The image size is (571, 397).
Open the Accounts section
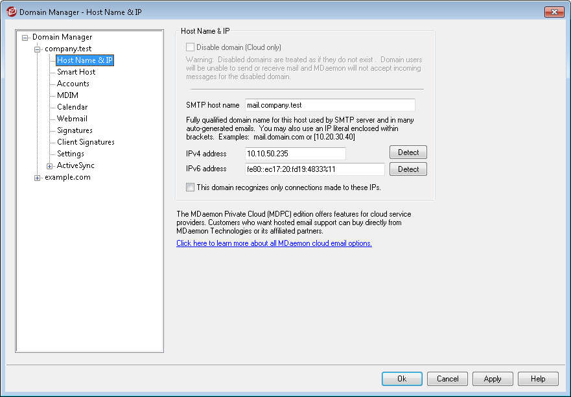73,84
